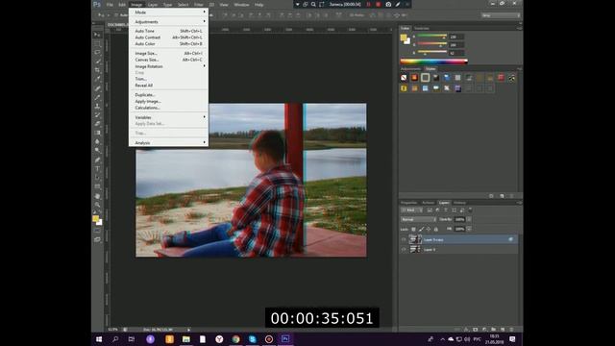Open the File menu

(x=110, y=5)
